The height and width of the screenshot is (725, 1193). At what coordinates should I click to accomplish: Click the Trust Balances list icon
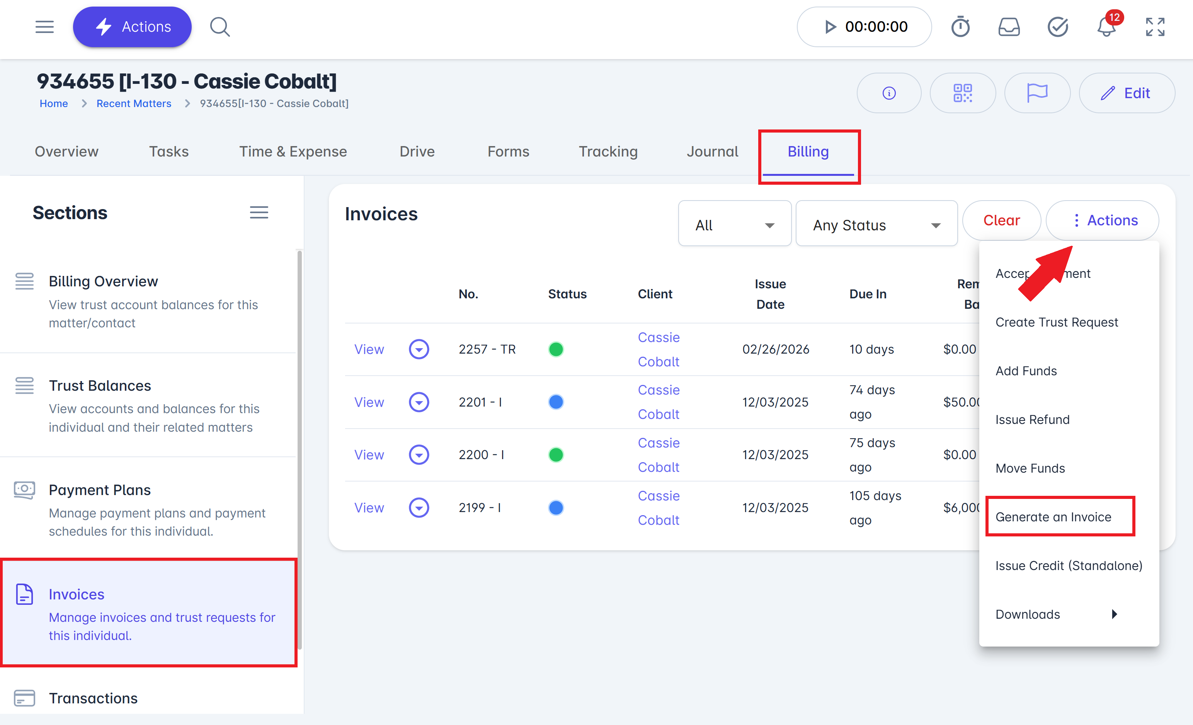(x=24, y=386)
